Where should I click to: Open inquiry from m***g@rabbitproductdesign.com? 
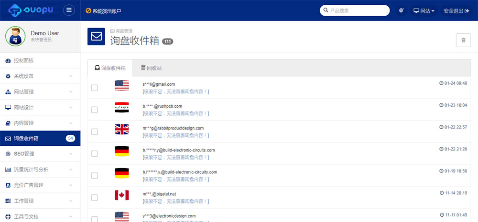(173, 128)
